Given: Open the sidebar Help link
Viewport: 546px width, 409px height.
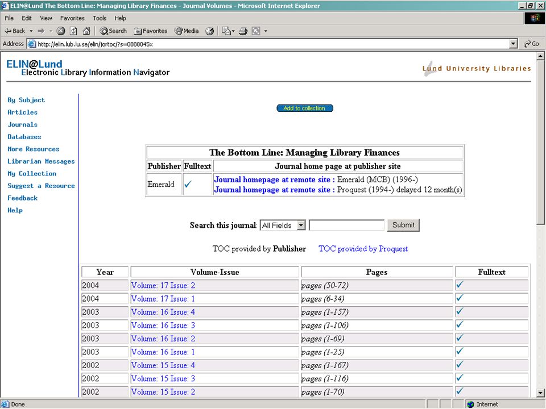Looking at the screenshot, I should pos(15,210).
